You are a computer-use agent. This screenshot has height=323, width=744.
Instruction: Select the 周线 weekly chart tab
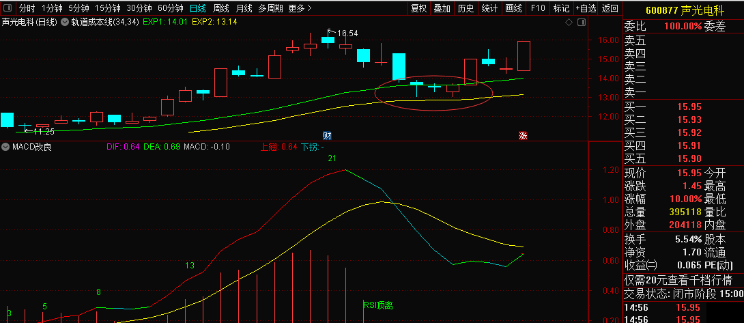pos(221,8)
